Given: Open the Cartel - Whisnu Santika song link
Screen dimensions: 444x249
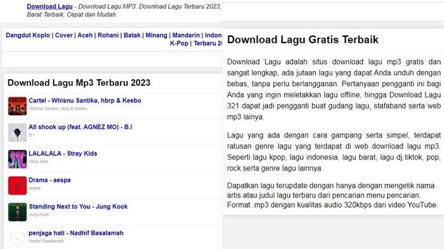Looking at the screenshot, I should tap(85, 101).
